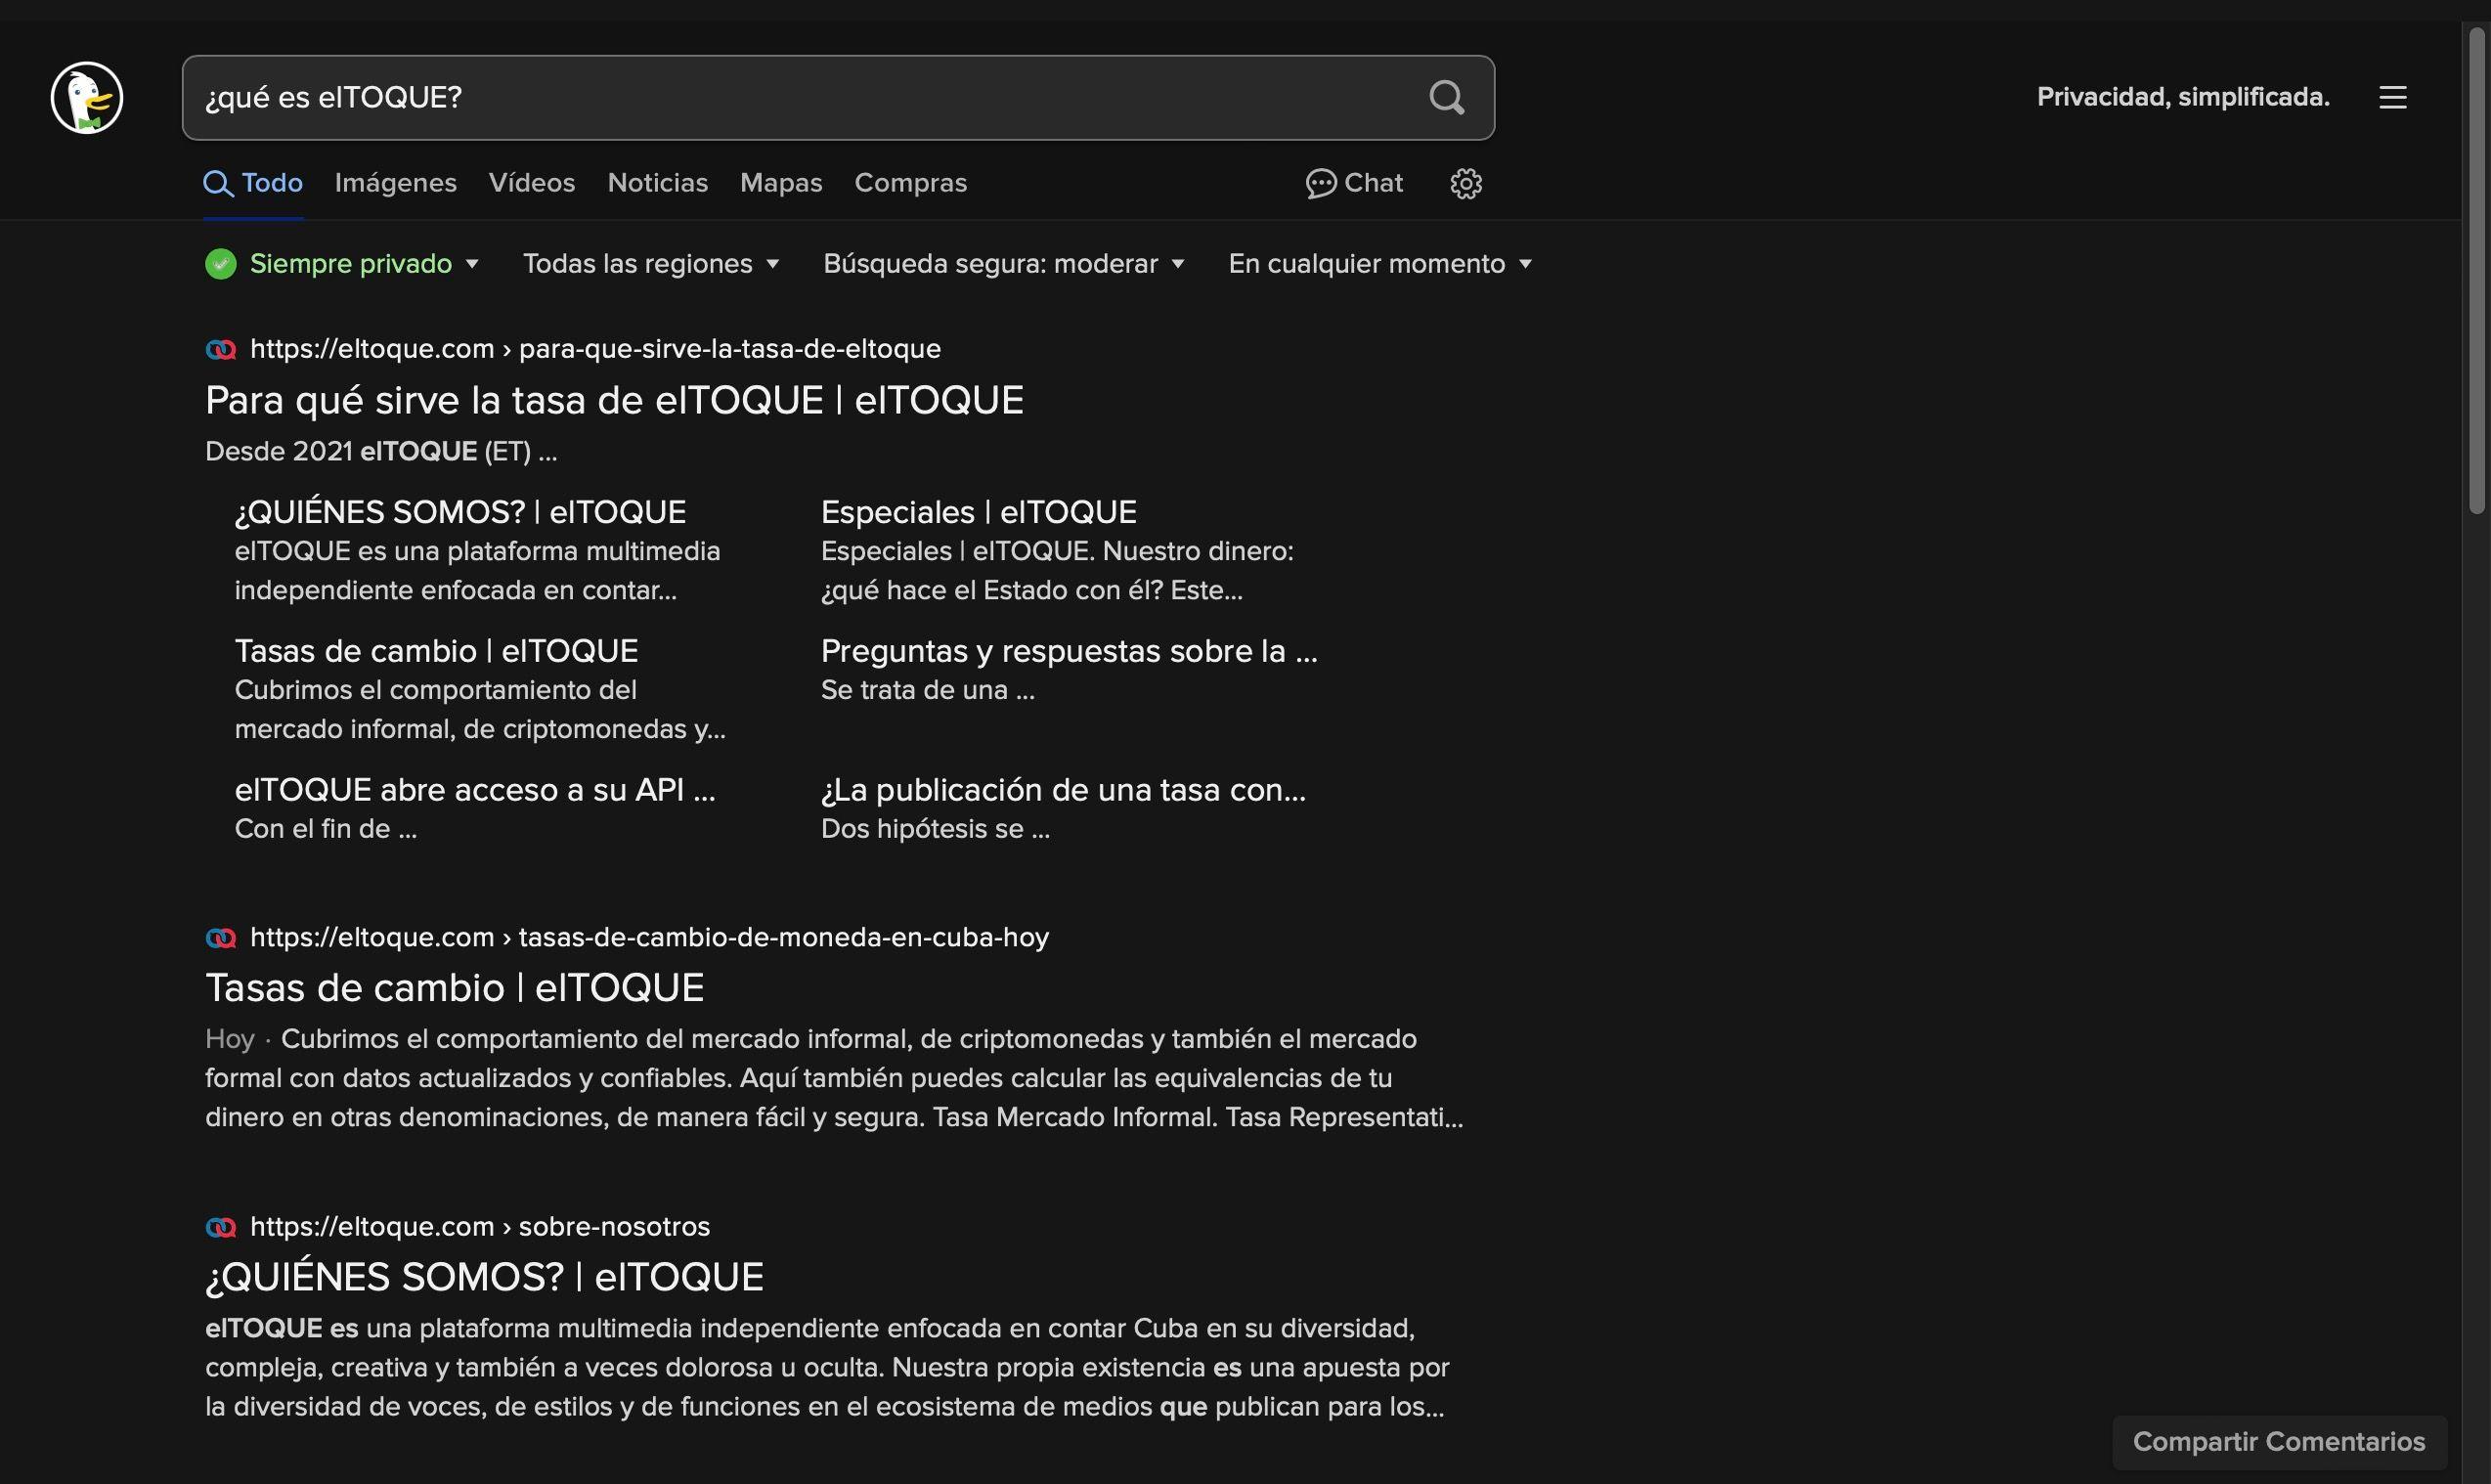Open search settings gear icon
The image size is (2491, 1484).
tap(1465, 183)
